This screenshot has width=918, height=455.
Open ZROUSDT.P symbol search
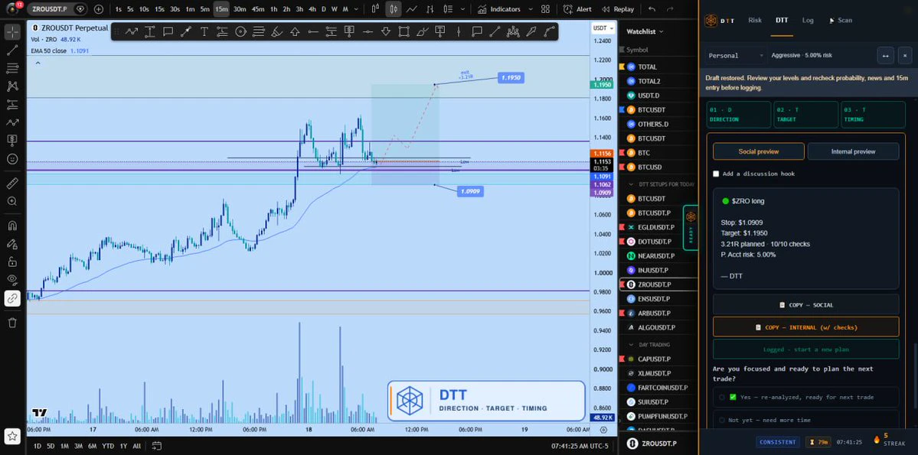tap(51, 9)
